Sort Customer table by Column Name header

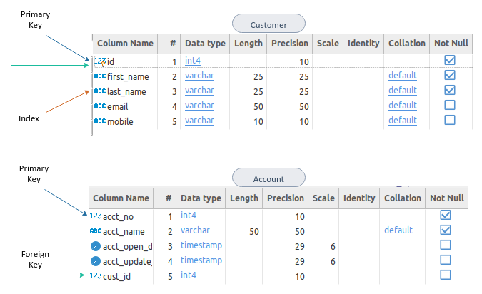tap(125, 43)
